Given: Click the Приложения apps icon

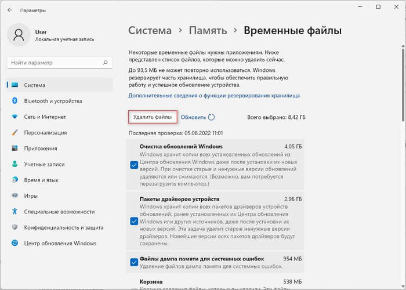Looking at the screenshot, I should [x=14, y=148].
